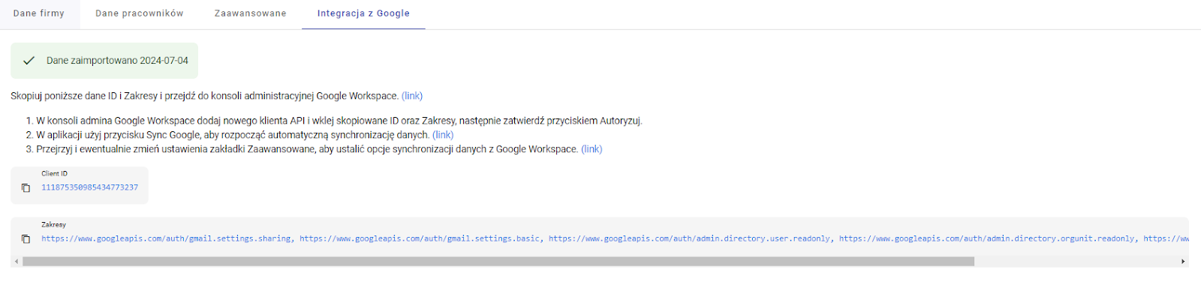Image resolution: width=1201 pixels, height=288 pixels.
Task: Click the admin.directory.user.readonly scope URL
Action: 689,238
